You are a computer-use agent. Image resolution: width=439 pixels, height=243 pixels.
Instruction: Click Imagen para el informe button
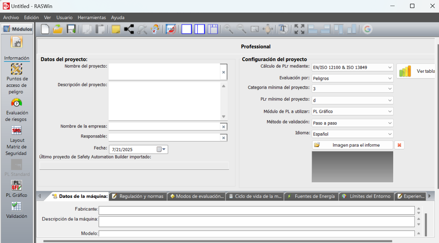[x=353, y=145]
